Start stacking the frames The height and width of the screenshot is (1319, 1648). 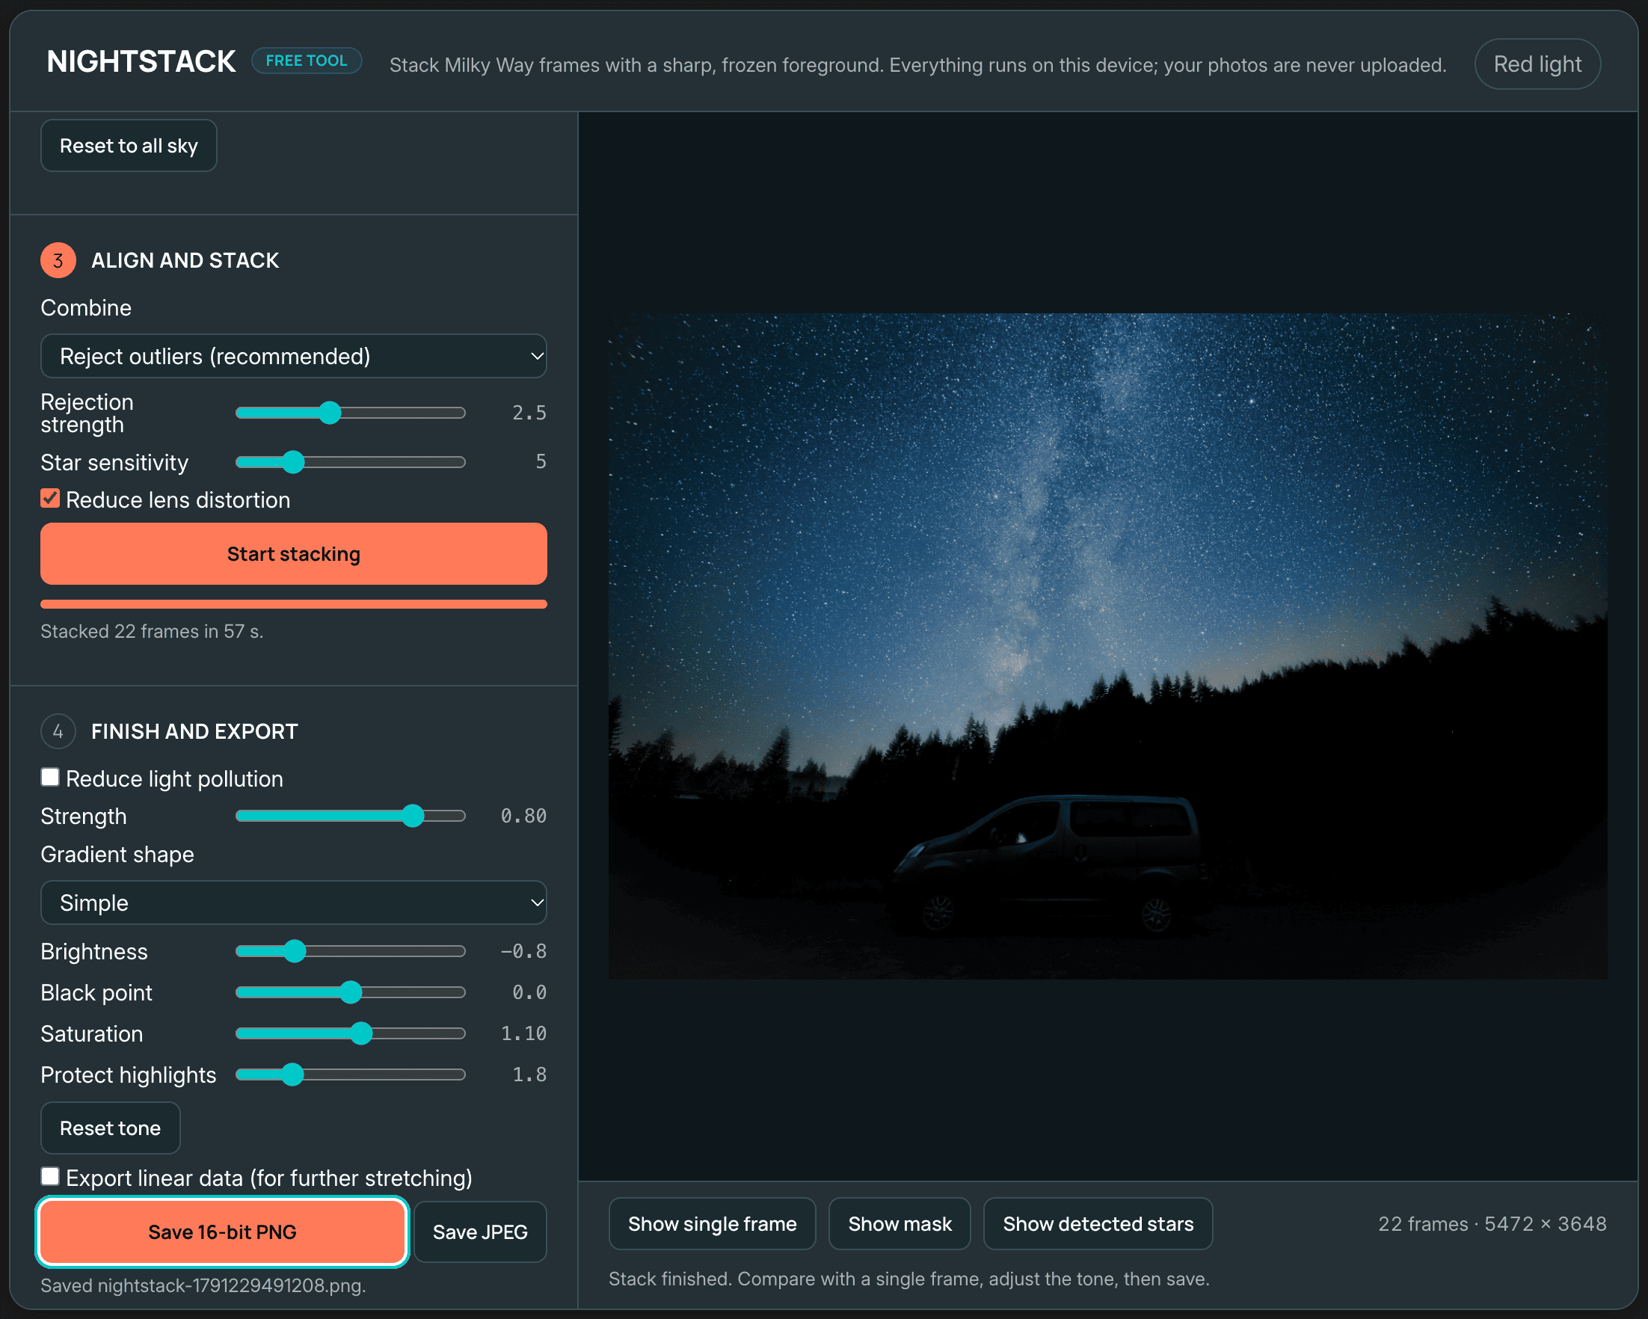coord(294,554)
